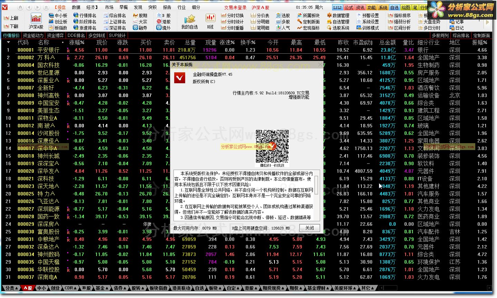Open the K线 candlestick chart icon
Screen dimensions: 497x298
[210, 21]
